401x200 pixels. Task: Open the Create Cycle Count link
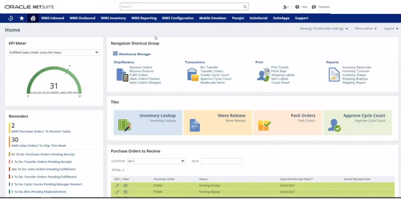[x=215, y=75]
